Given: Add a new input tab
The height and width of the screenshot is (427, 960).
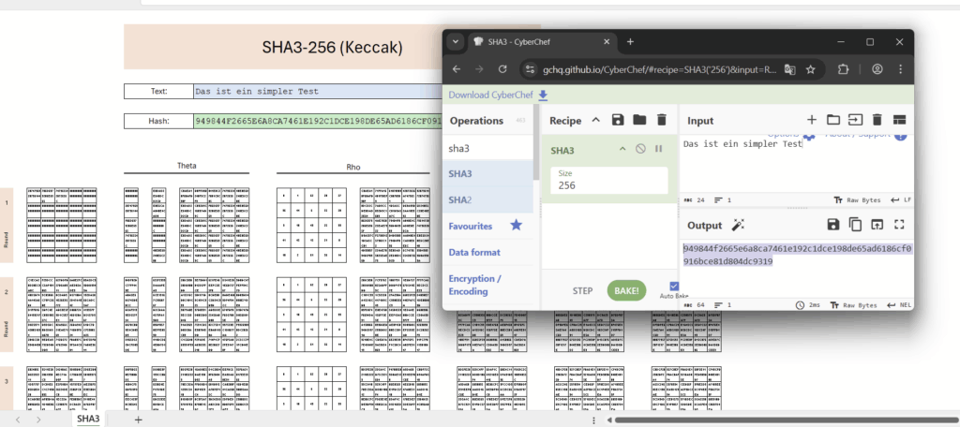Looking at the screenshot, I should click(x=812, y=120).
